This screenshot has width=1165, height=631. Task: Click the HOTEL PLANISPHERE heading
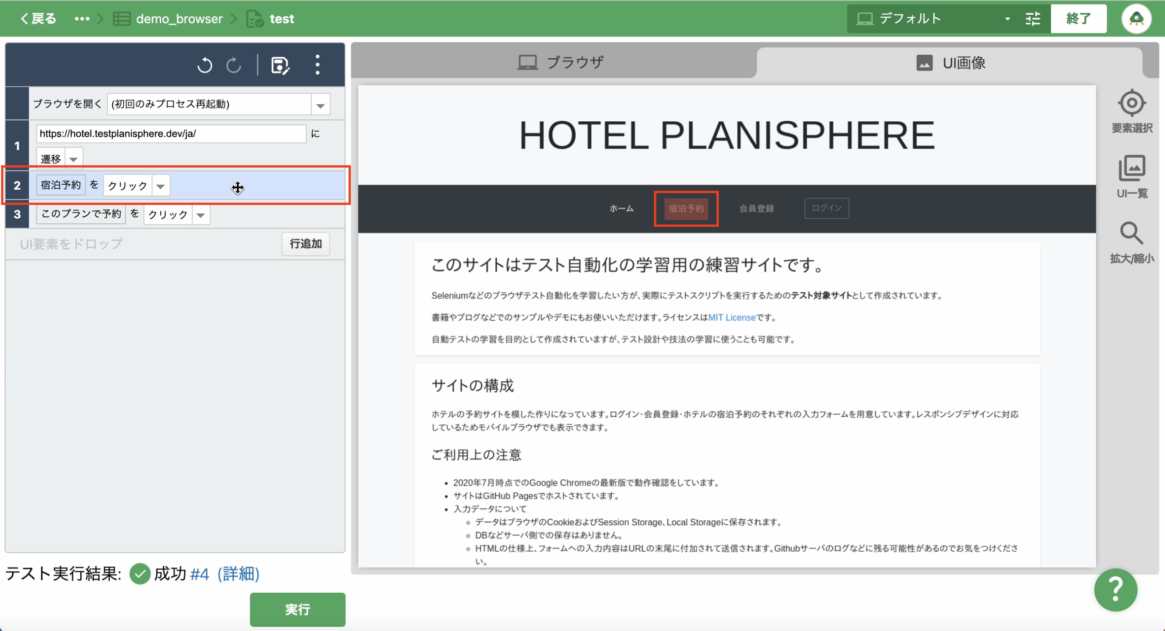(727, 135)
